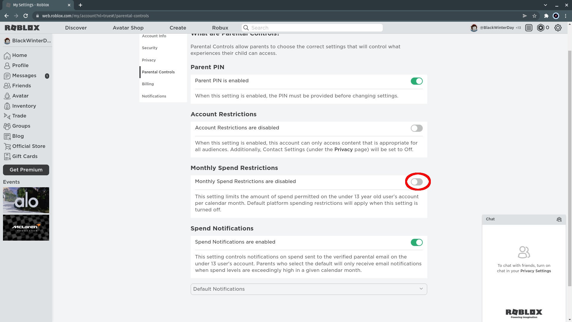Image resolution: width=572 pixels, height=322 pixels.
Task: Select Billing settings tab
Action: tap(163, 84)
